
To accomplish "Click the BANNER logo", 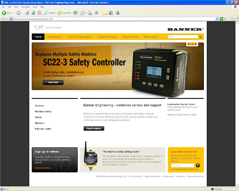I will tap(185, 29).
